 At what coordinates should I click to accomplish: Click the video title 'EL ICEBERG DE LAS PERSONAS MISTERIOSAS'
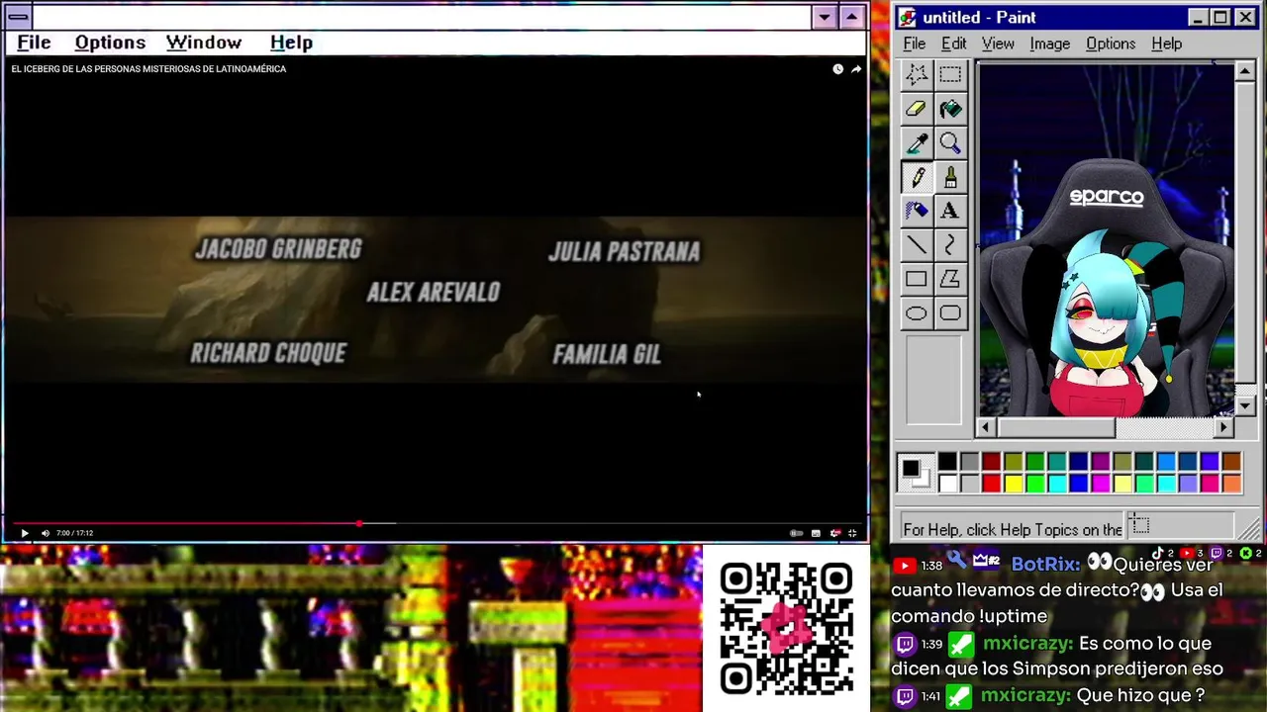[x=148, y=69]
